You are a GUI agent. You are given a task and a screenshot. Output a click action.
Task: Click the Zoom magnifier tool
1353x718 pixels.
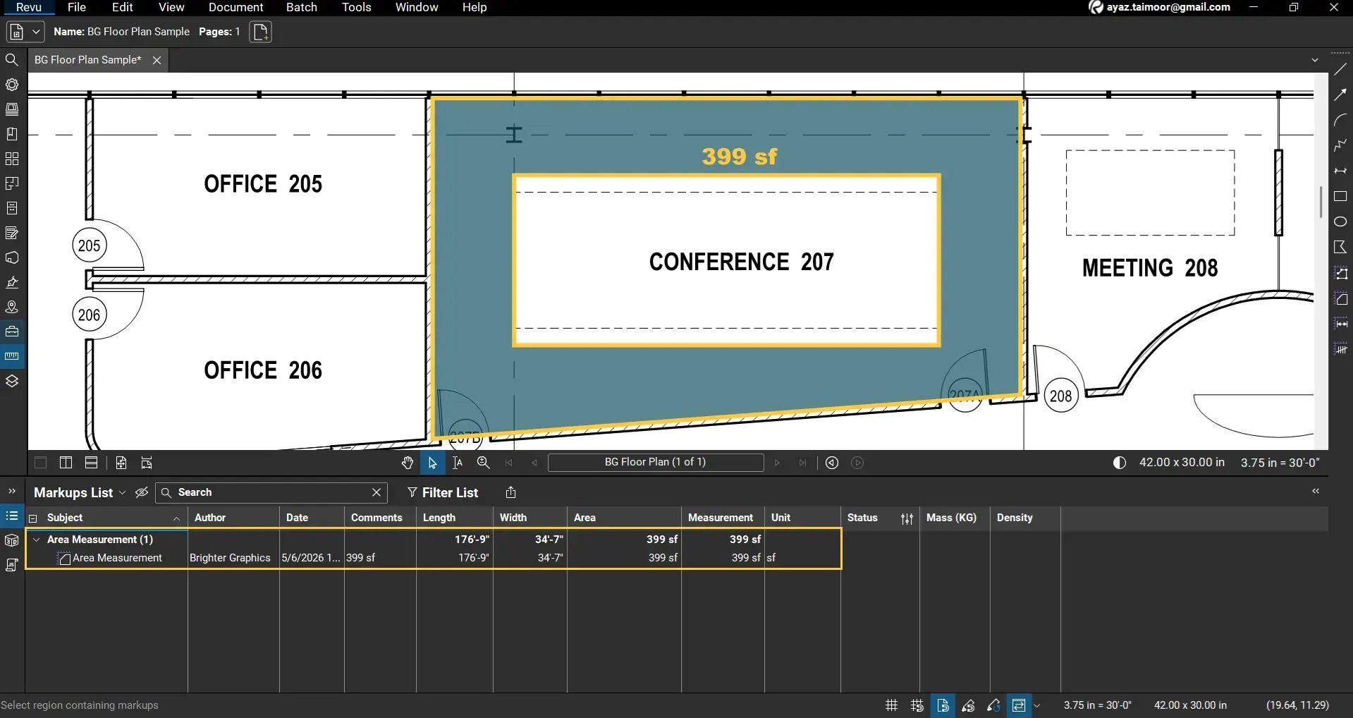click(x=483, y=463)
